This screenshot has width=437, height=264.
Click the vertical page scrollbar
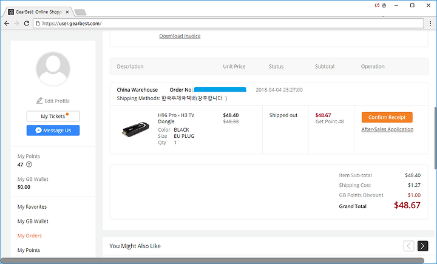pos(435,138)
